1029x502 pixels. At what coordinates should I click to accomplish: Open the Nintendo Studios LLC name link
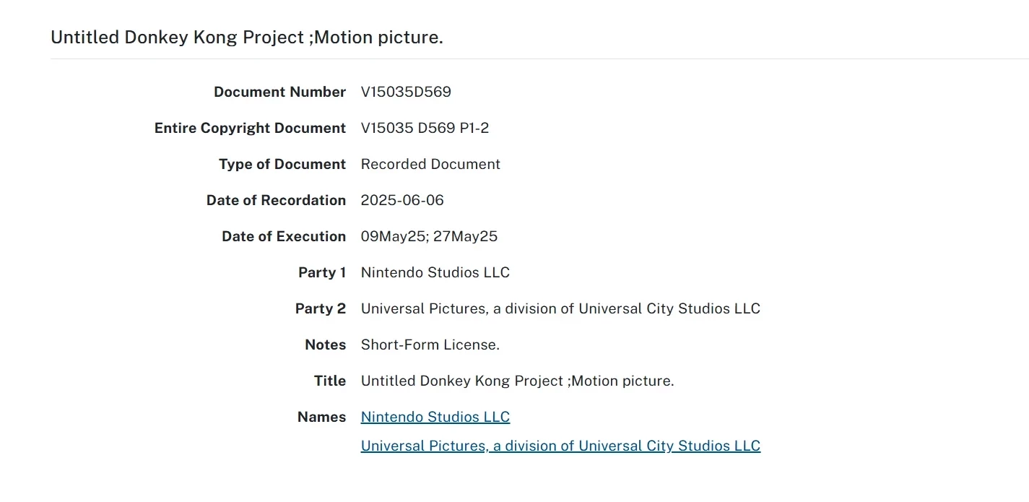[x=435, y=417]
